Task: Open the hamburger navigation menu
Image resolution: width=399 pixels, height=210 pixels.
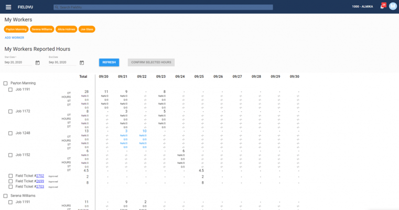Action: [8, 7]
